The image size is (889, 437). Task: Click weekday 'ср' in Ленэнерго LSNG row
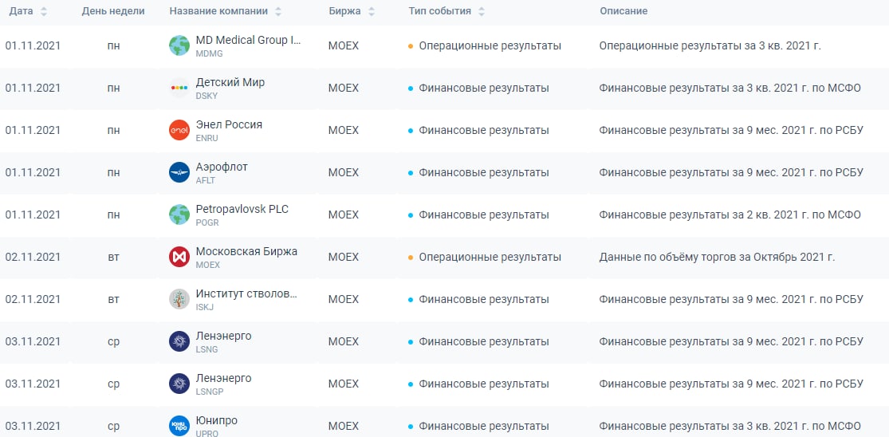coord(113,341)
